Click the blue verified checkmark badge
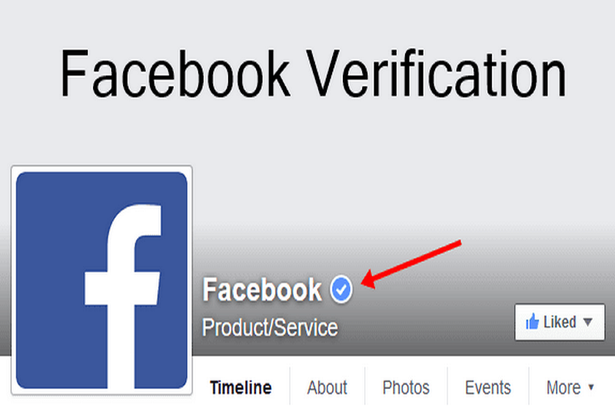Image resolution: width=615 pixels, height=406 pixels. pyautogui.click(x=341, y=289)
